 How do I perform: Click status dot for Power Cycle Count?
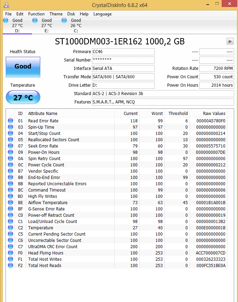click(10, 165)
